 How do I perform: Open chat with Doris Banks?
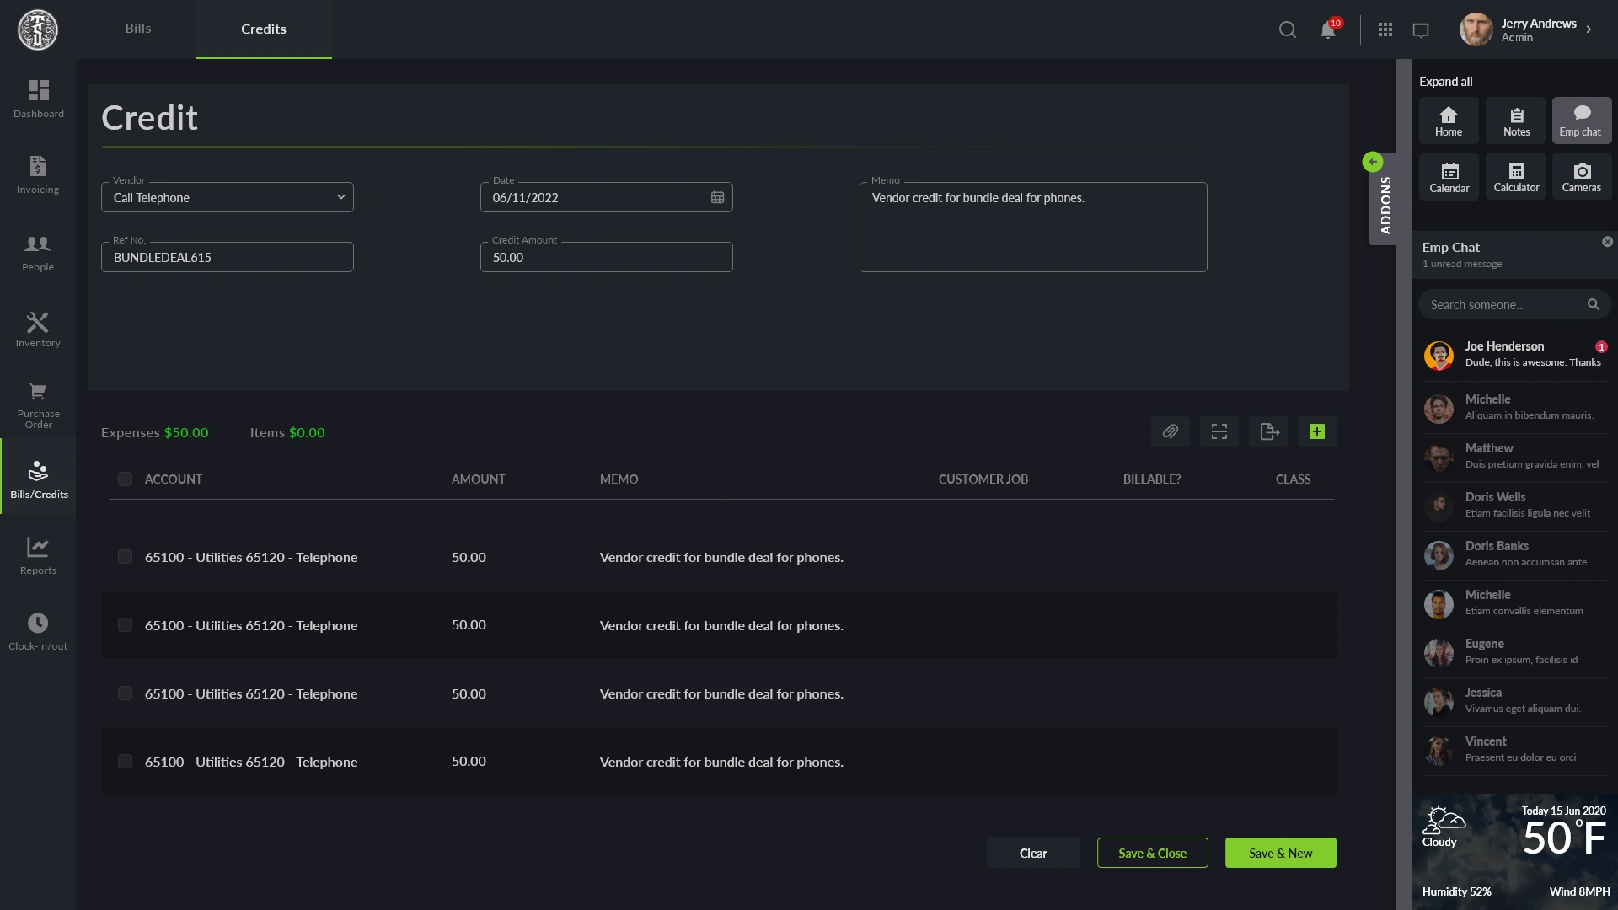pyautogui.click(x=1516, y=554)
